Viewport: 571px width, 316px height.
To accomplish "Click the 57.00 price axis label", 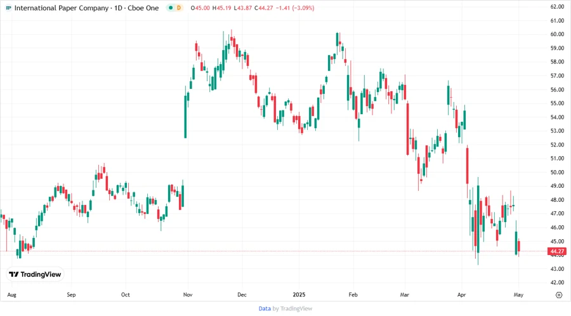I will pyautogui.click(x=557, y=76).
